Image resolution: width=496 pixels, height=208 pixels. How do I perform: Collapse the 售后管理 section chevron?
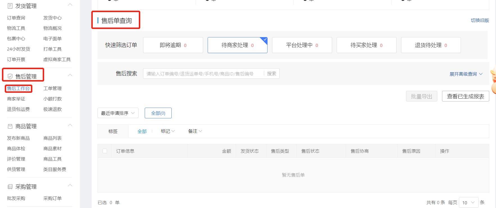click(70, 75)
